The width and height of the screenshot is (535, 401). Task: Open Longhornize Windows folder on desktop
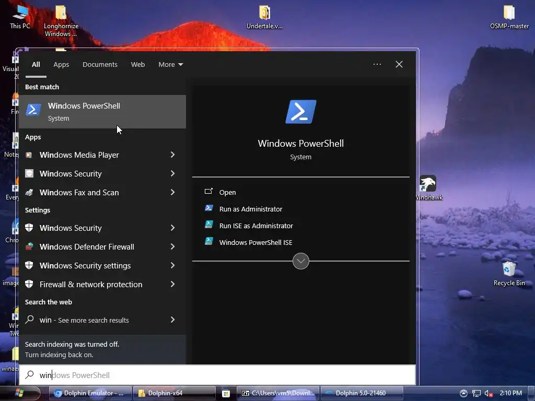tap(61, 21)
